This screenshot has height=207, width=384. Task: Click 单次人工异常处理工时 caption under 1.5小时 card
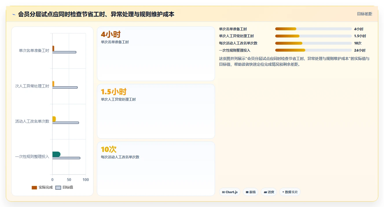point(118,99)
